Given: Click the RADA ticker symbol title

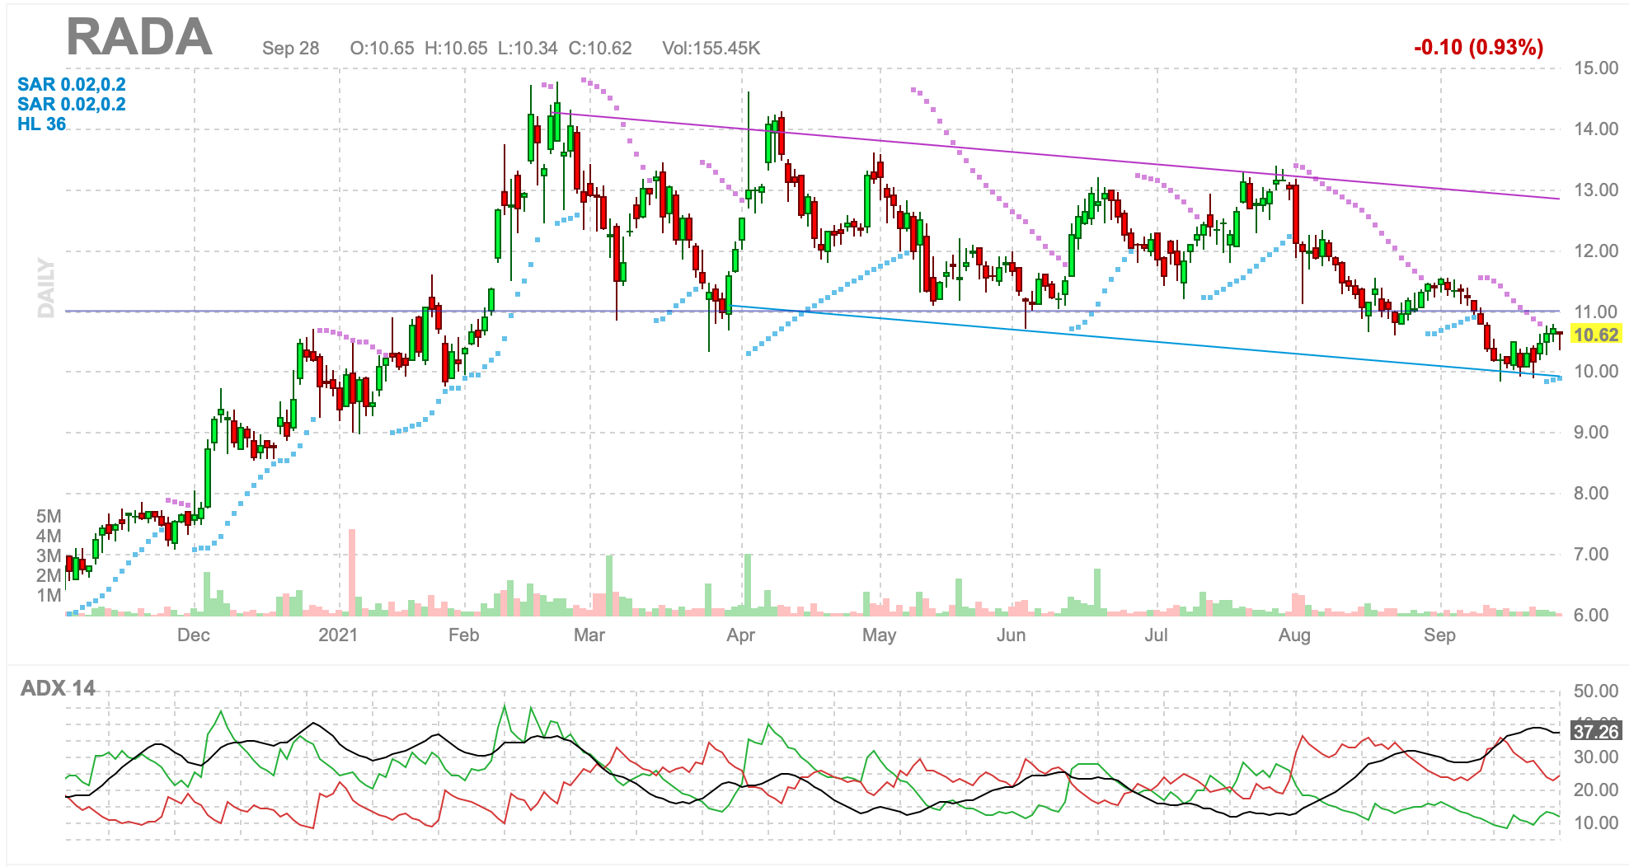Looking at the screenshot, I should [x=138, y=37].
